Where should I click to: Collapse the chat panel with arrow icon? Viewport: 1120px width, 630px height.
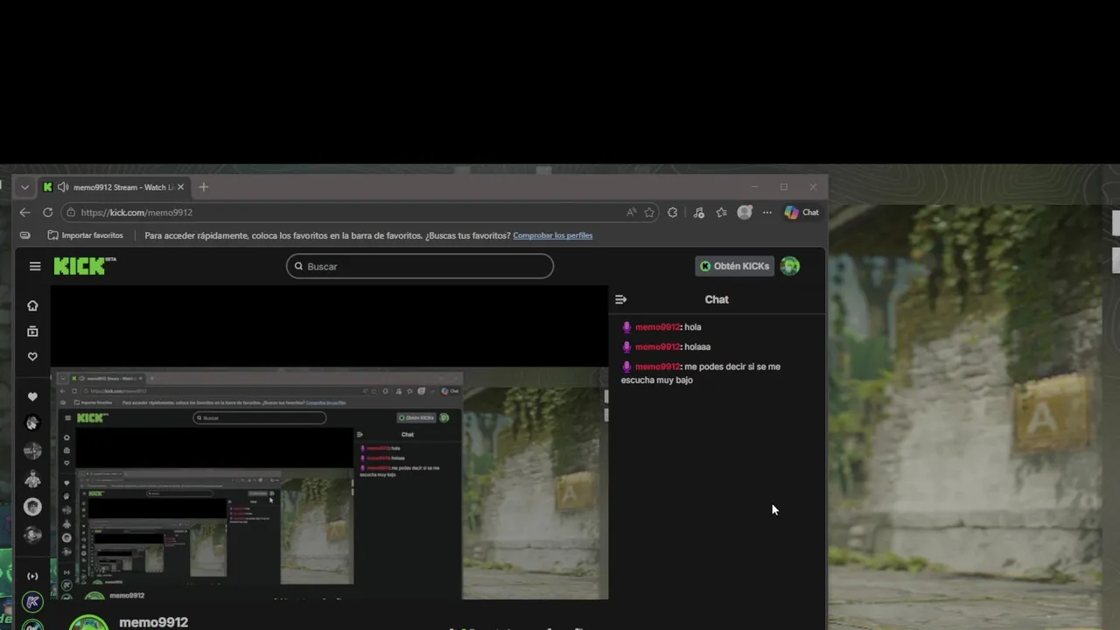coord(621,299)
